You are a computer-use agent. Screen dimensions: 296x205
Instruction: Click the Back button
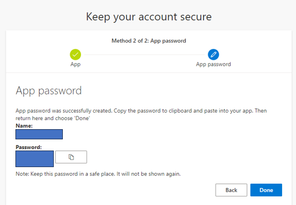(231, 190)
